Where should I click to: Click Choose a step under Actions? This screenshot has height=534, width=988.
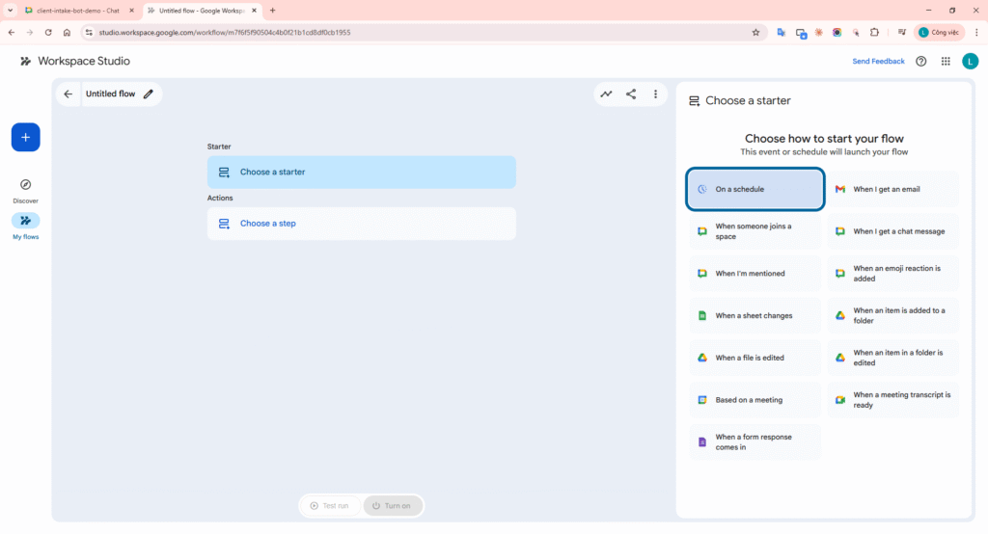361,224
